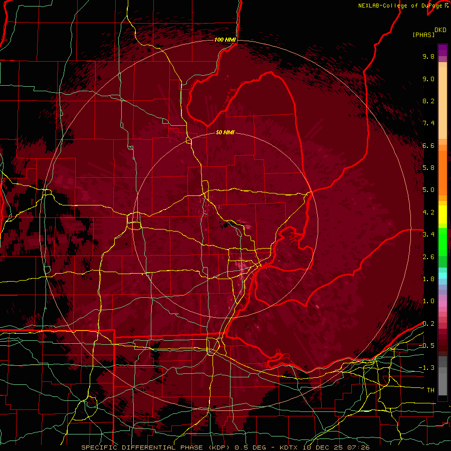451x451 pixels.
Task: Click the NEXLAB-College of DuPage label
Action: [400, 6]
